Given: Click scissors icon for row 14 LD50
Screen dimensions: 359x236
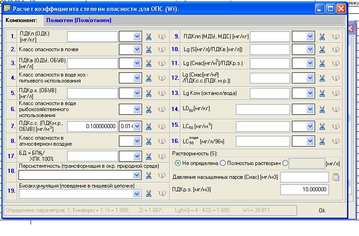Looking at the screenshot, I should (322, 110).
